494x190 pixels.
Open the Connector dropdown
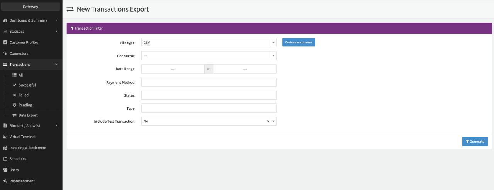coord(274,56)
